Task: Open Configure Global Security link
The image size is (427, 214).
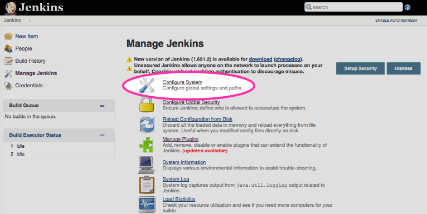Action: [191, 102]
